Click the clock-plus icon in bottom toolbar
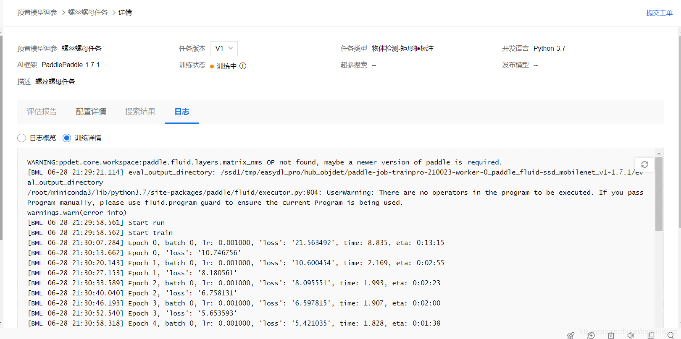 tap(591, 335)
